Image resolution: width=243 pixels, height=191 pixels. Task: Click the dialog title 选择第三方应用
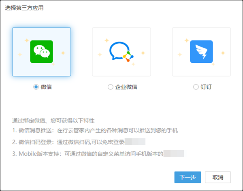(24, 8)
